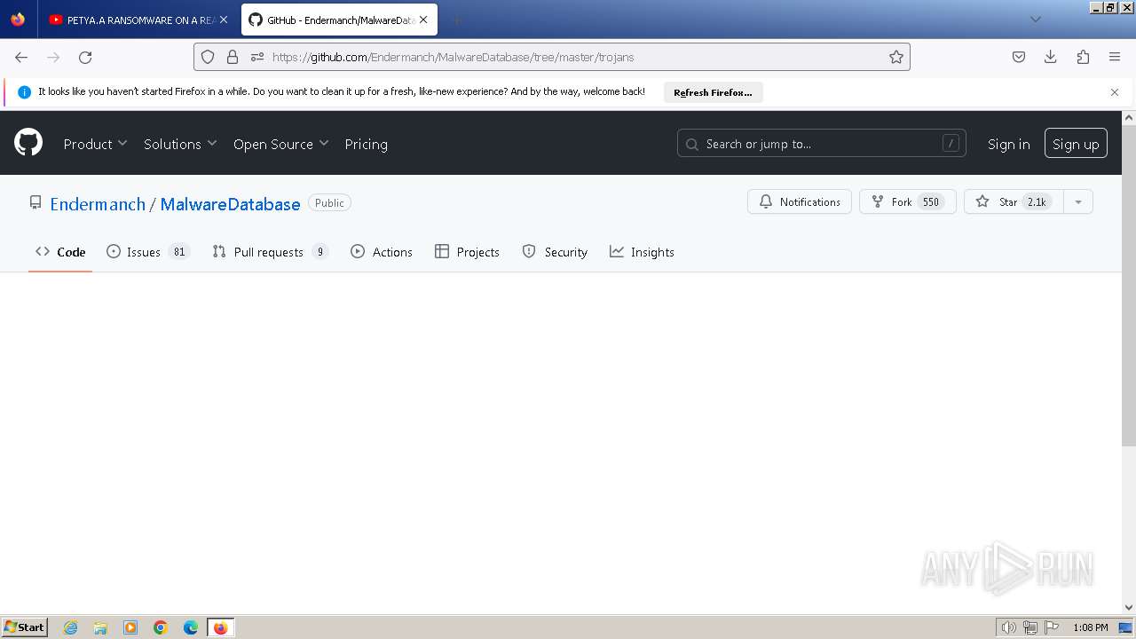Fork the repository with Fork button
1136x639 pixels.
(907, 202)
